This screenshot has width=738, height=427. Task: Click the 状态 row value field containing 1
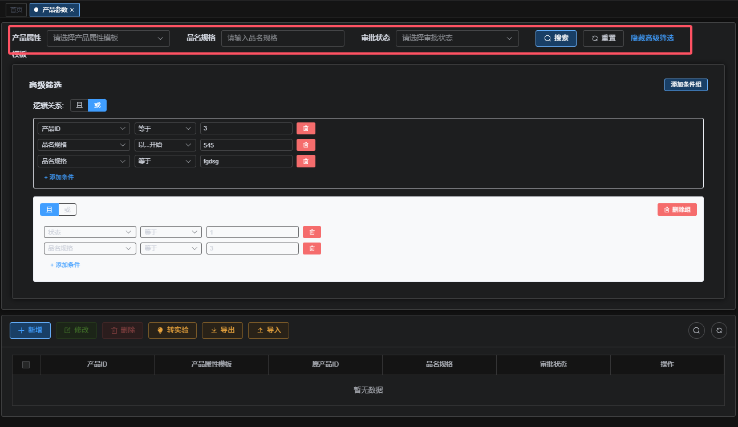(253, 232)
